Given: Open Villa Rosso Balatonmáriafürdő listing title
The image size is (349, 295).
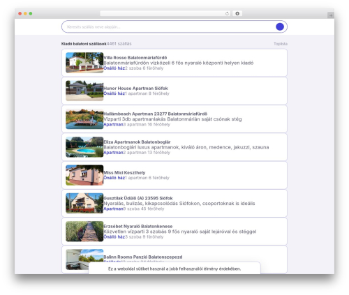Looking at the screenshot, I should (135, 57).
